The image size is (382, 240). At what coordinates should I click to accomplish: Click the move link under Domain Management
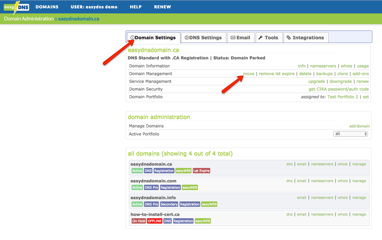(249, 74)
